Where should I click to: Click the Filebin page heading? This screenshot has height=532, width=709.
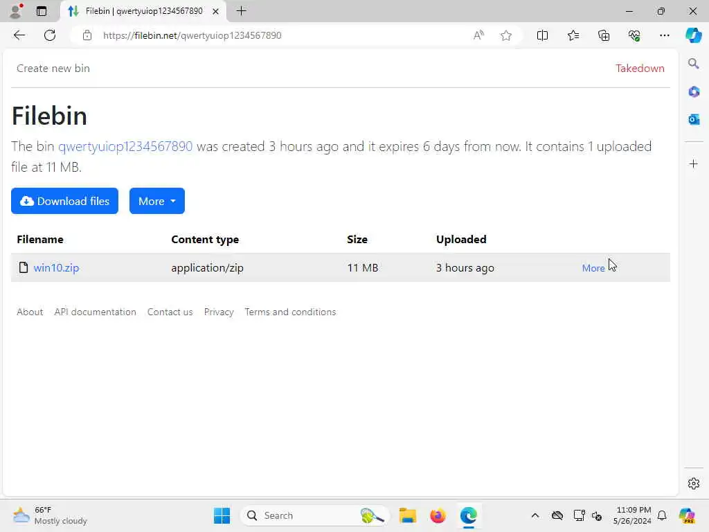click(49, 116)
